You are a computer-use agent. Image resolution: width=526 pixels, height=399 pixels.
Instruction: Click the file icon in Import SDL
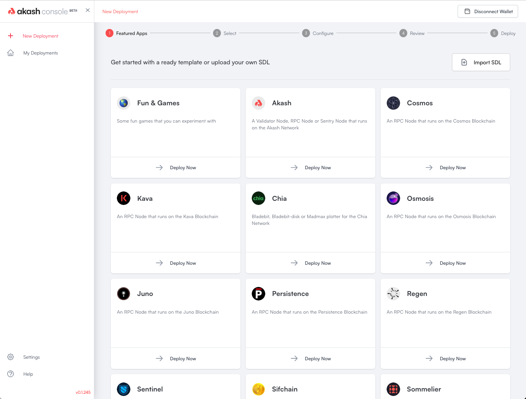pyautogui.click(x=464, y=62)
